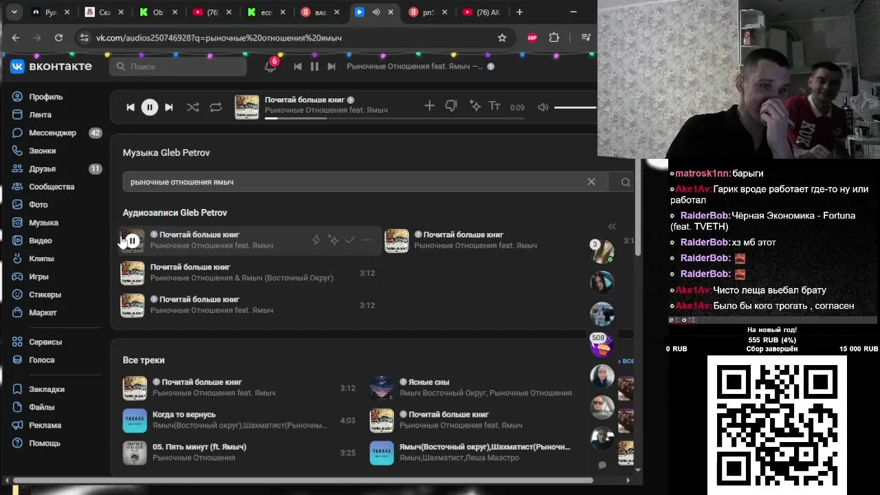Previous track in top header mini player
This screenshot has width=880, height=495.
tap(298, 67)
